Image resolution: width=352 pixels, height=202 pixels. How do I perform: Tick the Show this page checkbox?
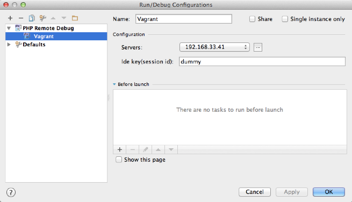pos(119,160)
